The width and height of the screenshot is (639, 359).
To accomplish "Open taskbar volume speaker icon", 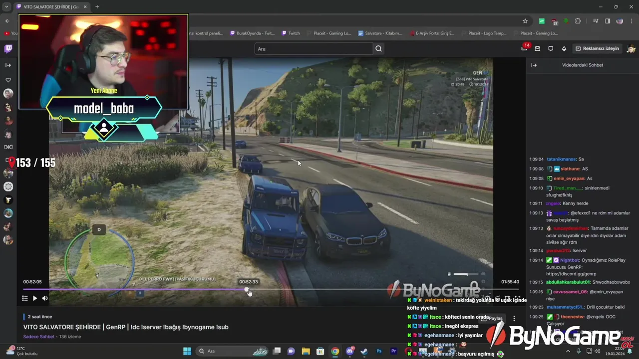I will pyautogui.click(x=597, y=351).
